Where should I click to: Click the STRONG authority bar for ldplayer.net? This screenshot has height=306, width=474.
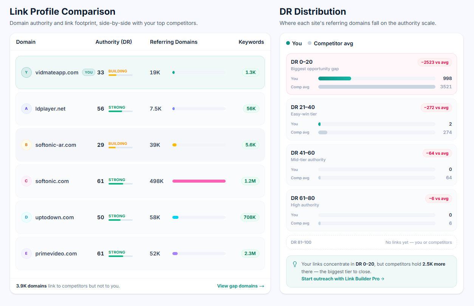coord(120,111)
